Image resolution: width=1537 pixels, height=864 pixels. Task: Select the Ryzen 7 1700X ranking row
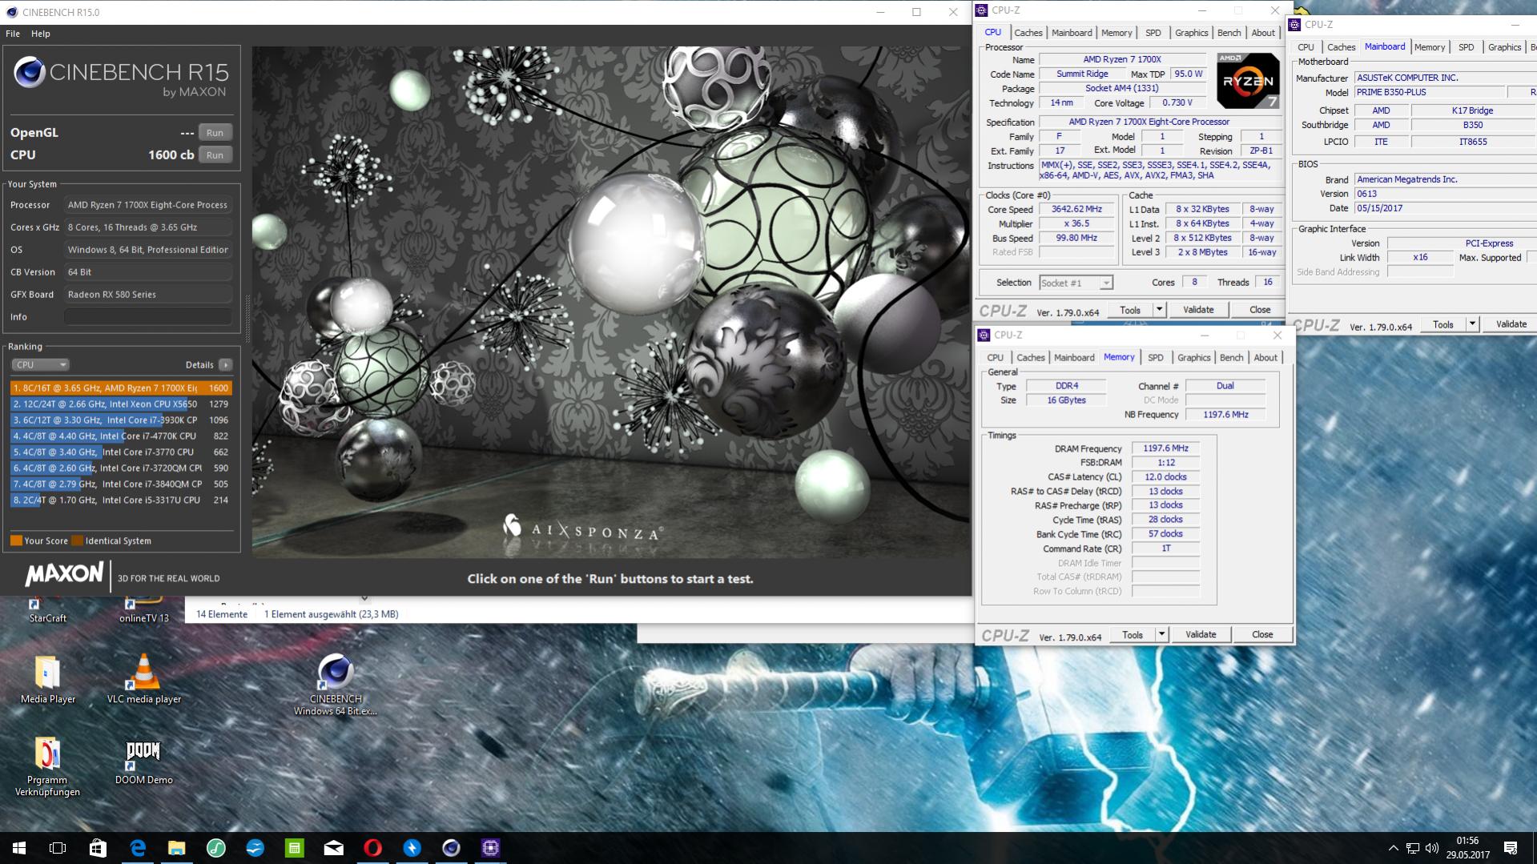[121, 388]
